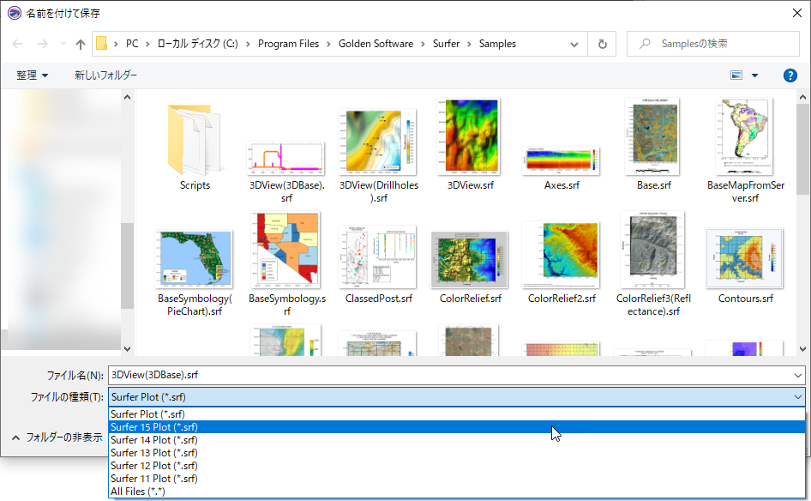Click the navigation pane scroll-down arrow
Image resolution: width=811 pixels, height=501 pixels.
127,349
